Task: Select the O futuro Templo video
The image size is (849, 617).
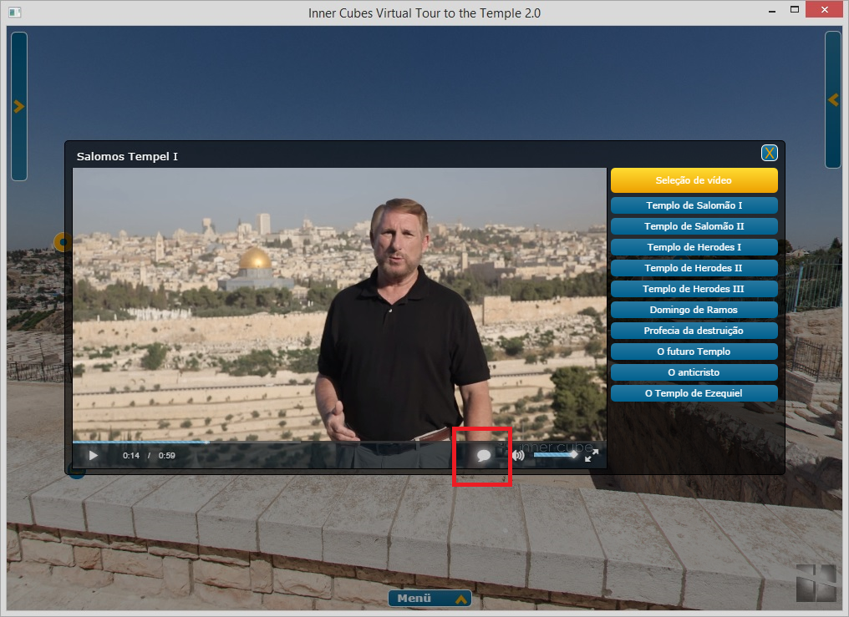Action: (694, 351)
